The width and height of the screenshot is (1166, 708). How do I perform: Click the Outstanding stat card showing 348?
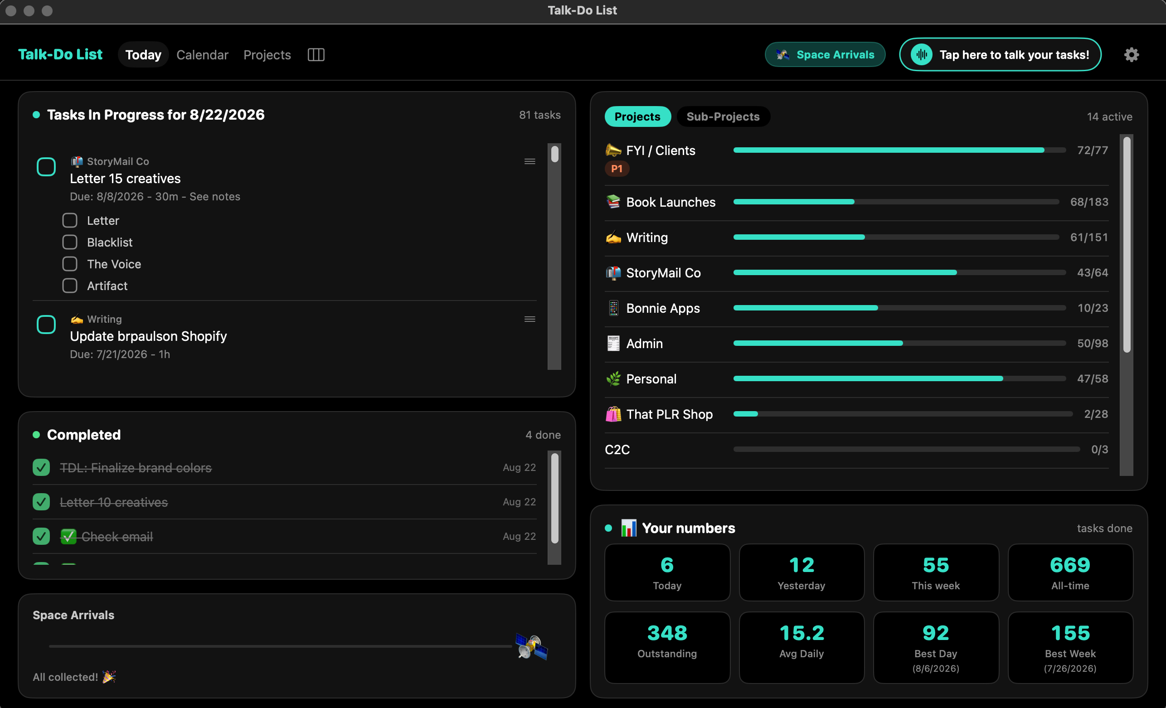pyautogui.click(x=667, y=647)
